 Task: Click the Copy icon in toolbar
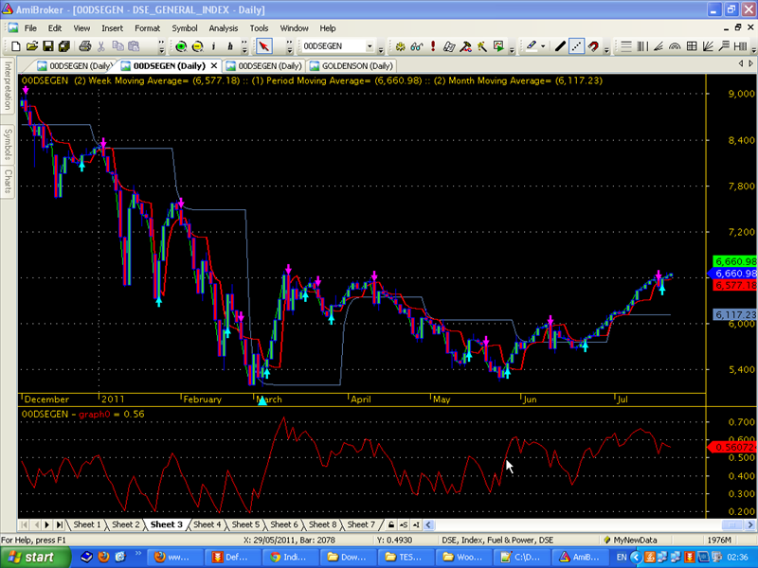tap(117, 46)
